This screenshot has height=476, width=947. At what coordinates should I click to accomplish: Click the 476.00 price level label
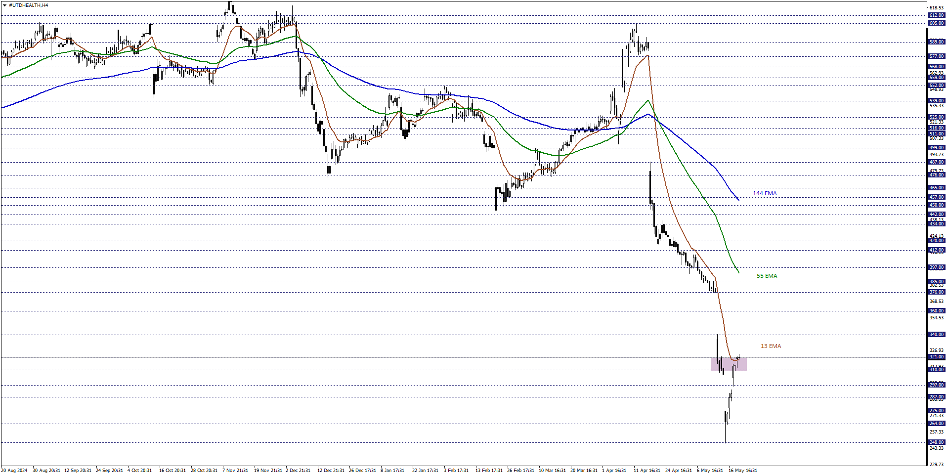tap(937, 175)
